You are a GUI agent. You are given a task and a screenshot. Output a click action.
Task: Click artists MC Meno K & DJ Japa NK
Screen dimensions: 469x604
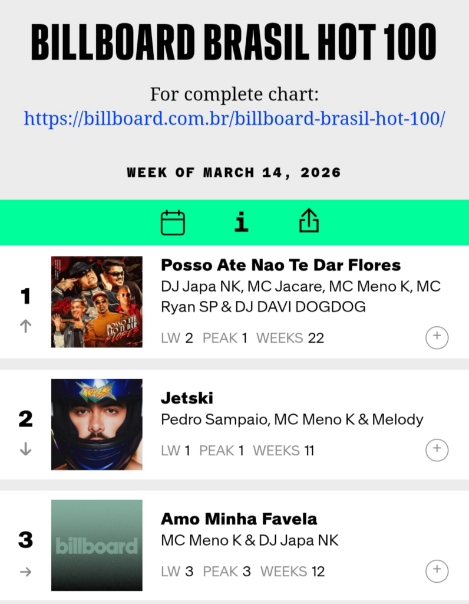pyautogui.click(x=249, y=540)
